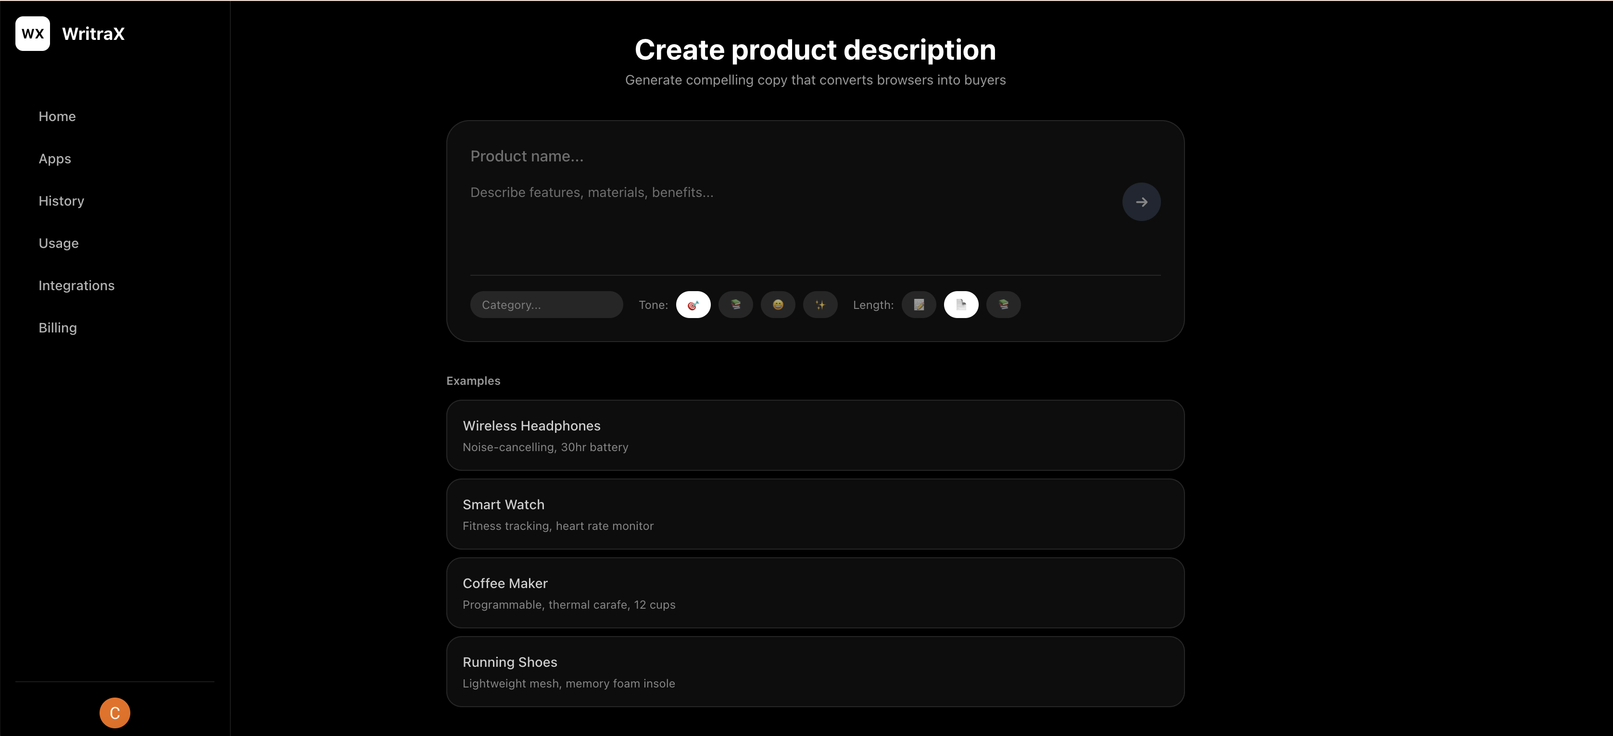Expand the Wireless Headphones example
The height and width of the screenshot is (736, 1613).
tap(814, 435)
